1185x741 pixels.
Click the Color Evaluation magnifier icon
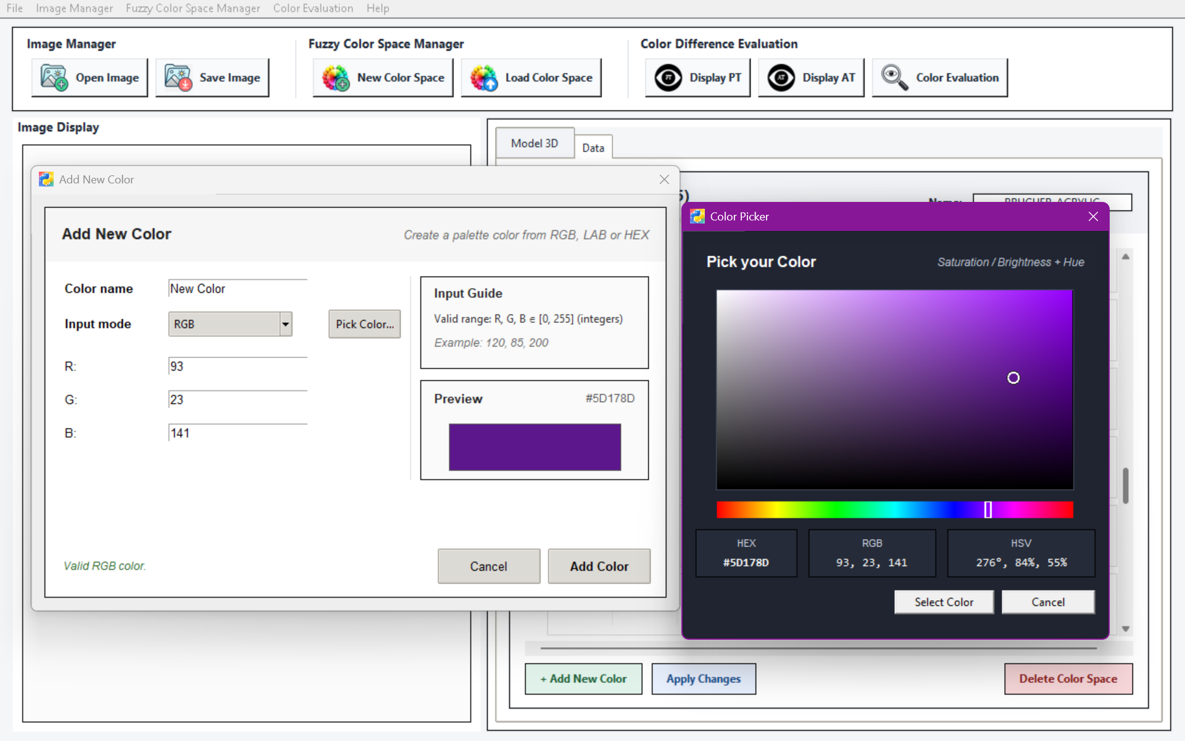pyautogui.click(x=894, y=78)
